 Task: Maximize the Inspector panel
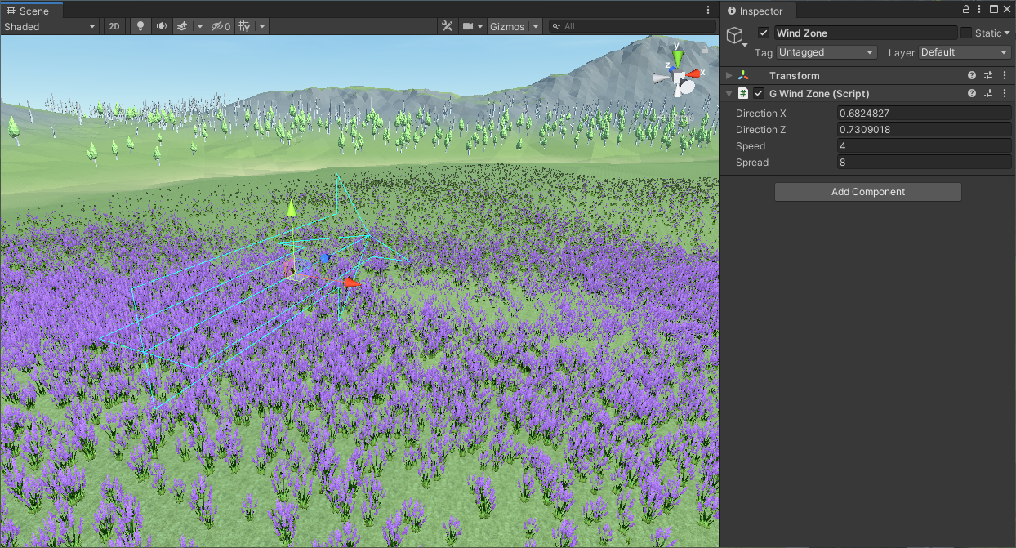994,10
